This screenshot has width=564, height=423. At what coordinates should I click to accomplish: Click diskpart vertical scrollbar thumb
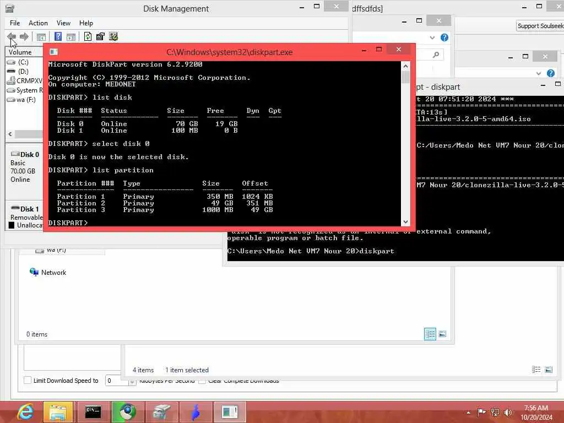tap(405, 77)
